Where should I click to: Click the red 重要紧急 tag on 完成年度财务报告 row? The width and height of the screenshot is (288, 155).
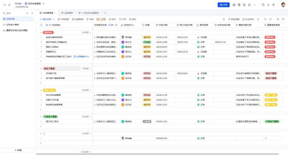pos(270,37)
